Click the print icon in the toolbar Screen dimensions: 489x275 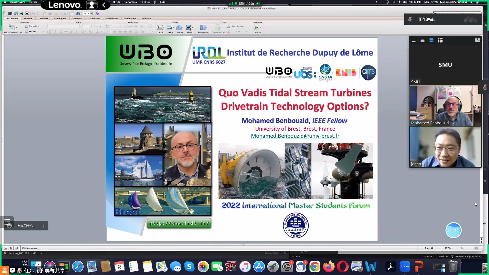[x=27, y=13]
